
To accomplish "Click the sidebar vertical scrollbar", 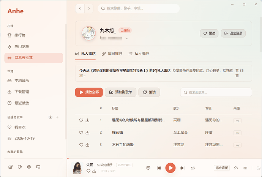I will pos(66,82).
